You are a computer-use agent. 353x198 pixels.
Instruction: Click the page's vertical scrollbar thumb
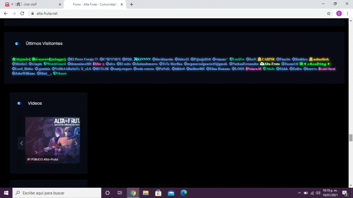pyautogui.click(x=350, y=138)
